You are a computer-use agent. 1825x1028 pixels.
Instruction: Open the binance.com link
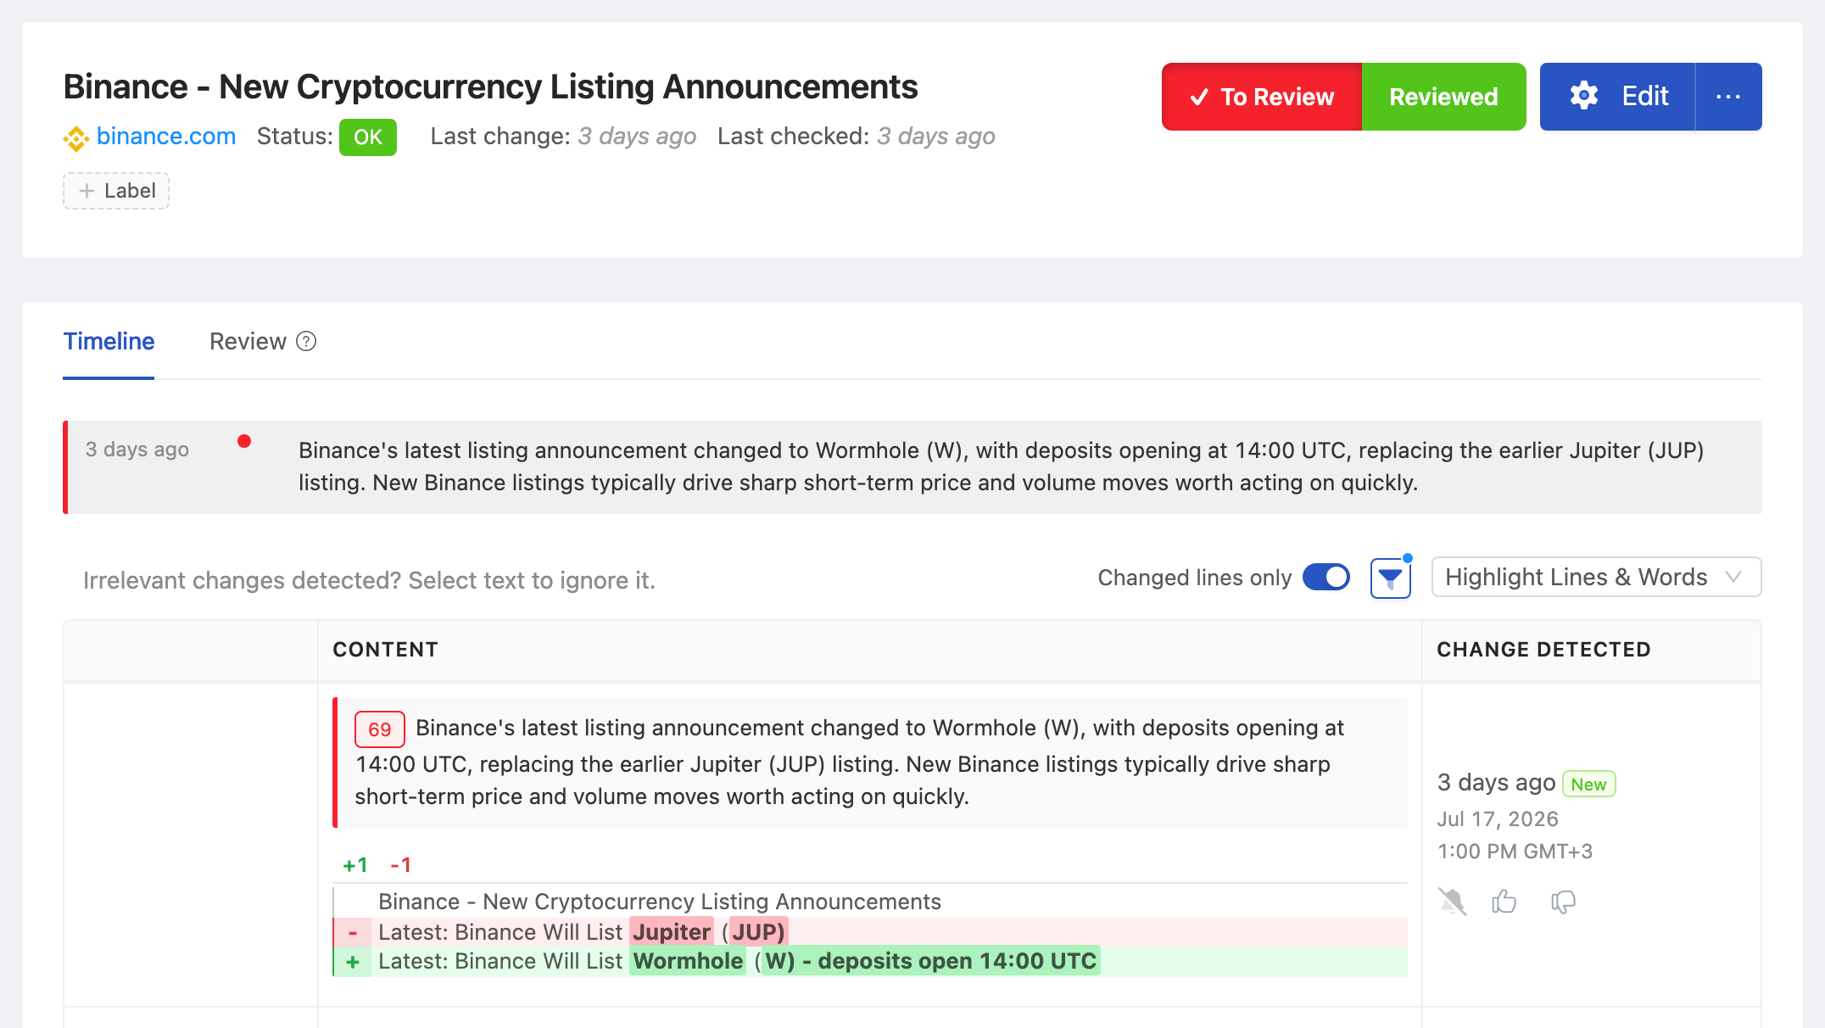pos(166,137)
